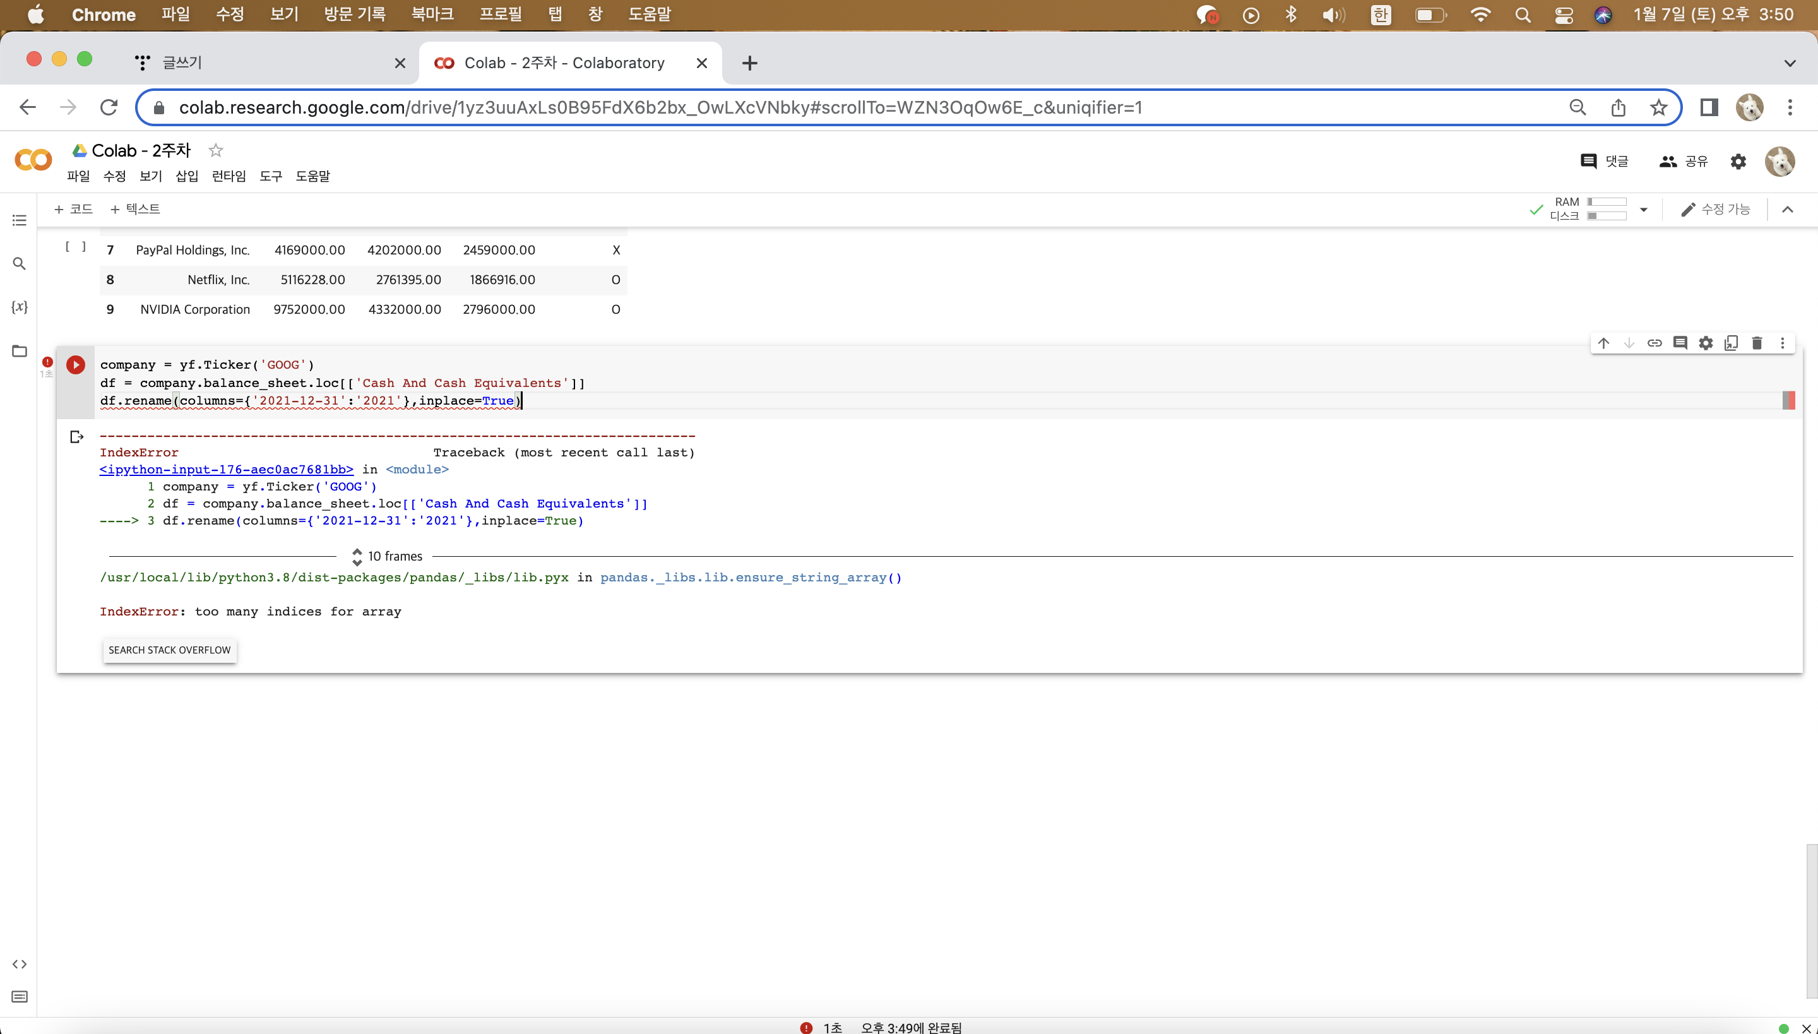This screenshot has width=1818, height=1034.
Task: Move the cell down
Action: point(1629,343)
